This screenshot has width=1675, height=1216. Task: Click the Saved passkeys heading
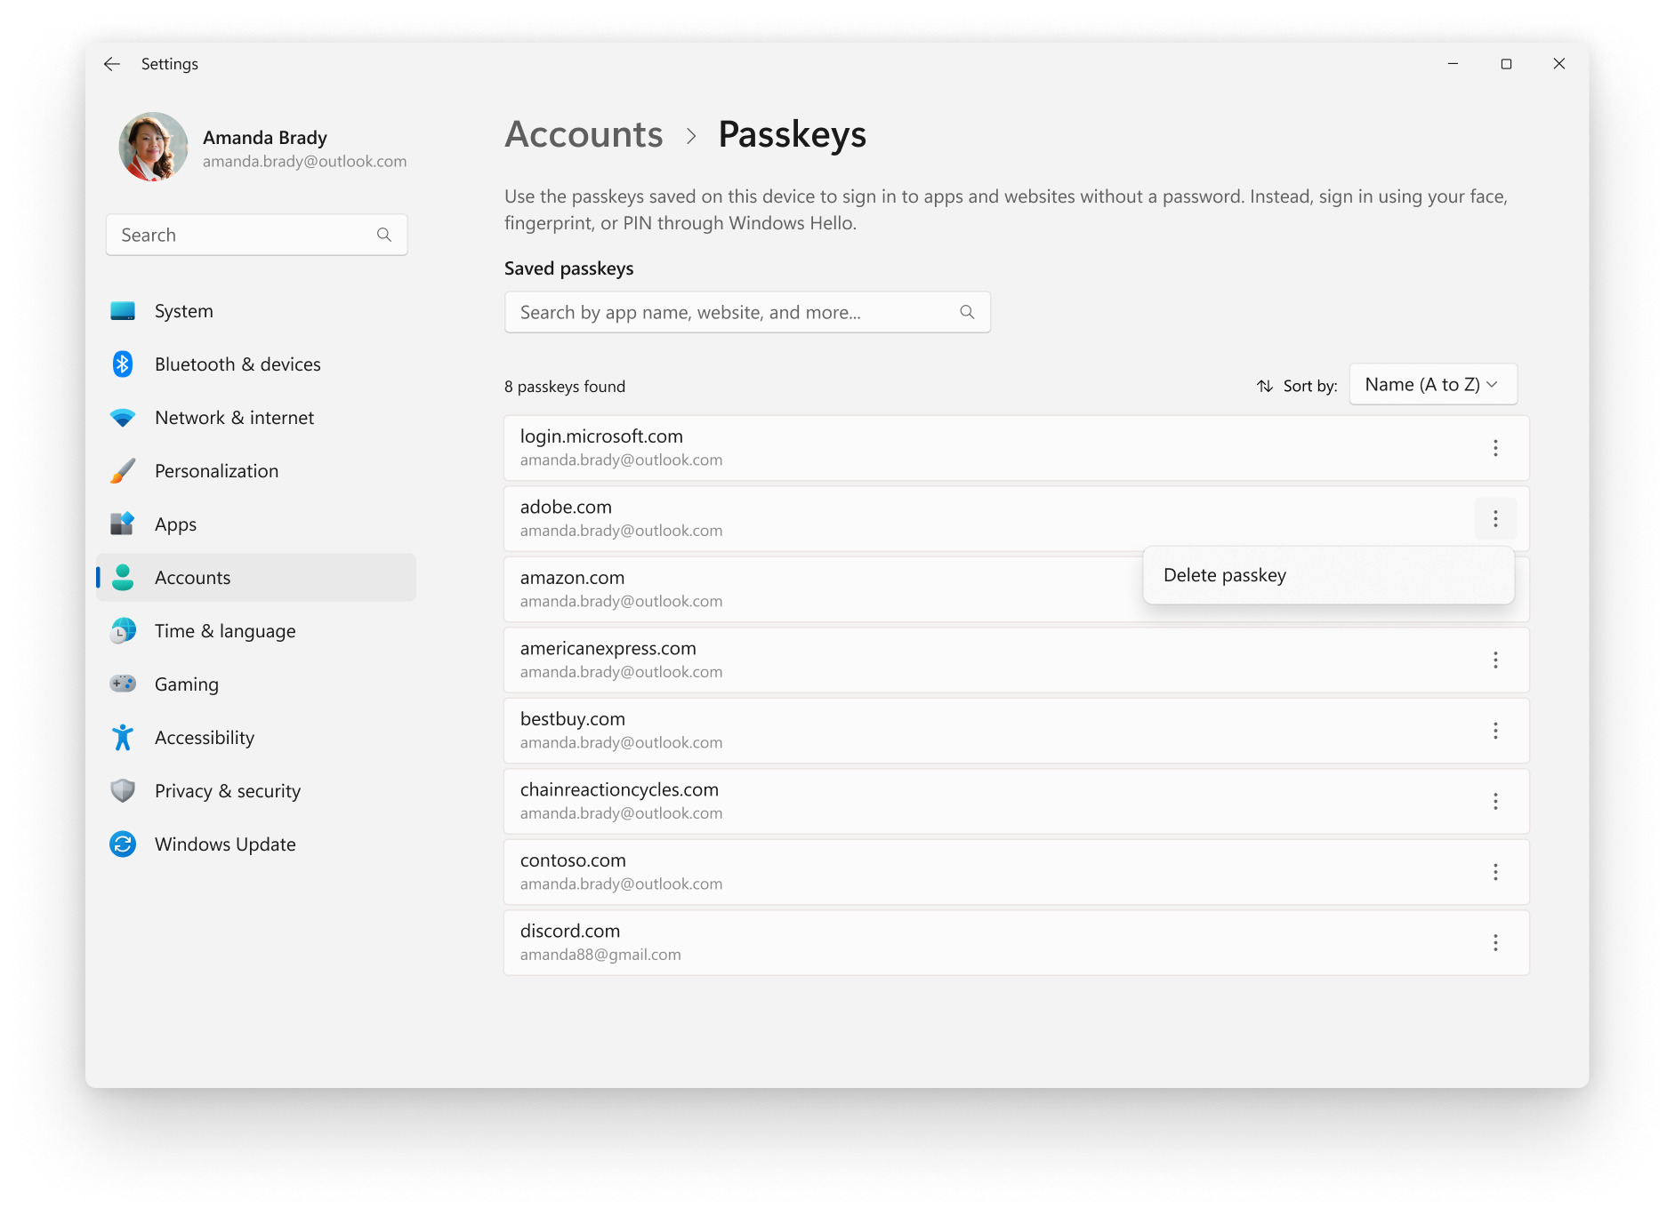tap(569, 268)
